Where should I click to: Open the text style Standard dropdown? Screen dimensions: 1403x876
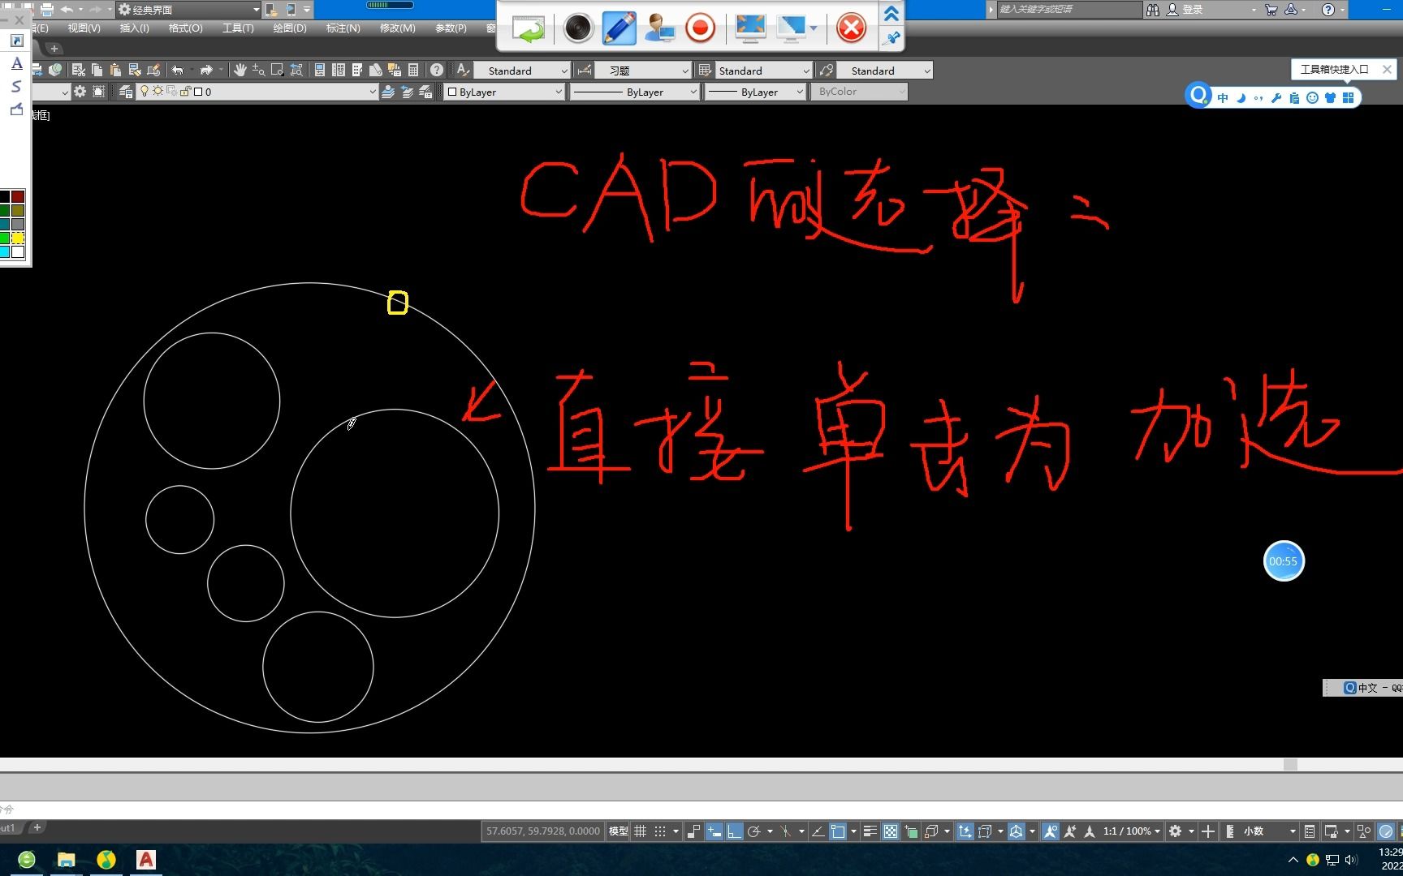pyautogui.click(x=522, y=71)
